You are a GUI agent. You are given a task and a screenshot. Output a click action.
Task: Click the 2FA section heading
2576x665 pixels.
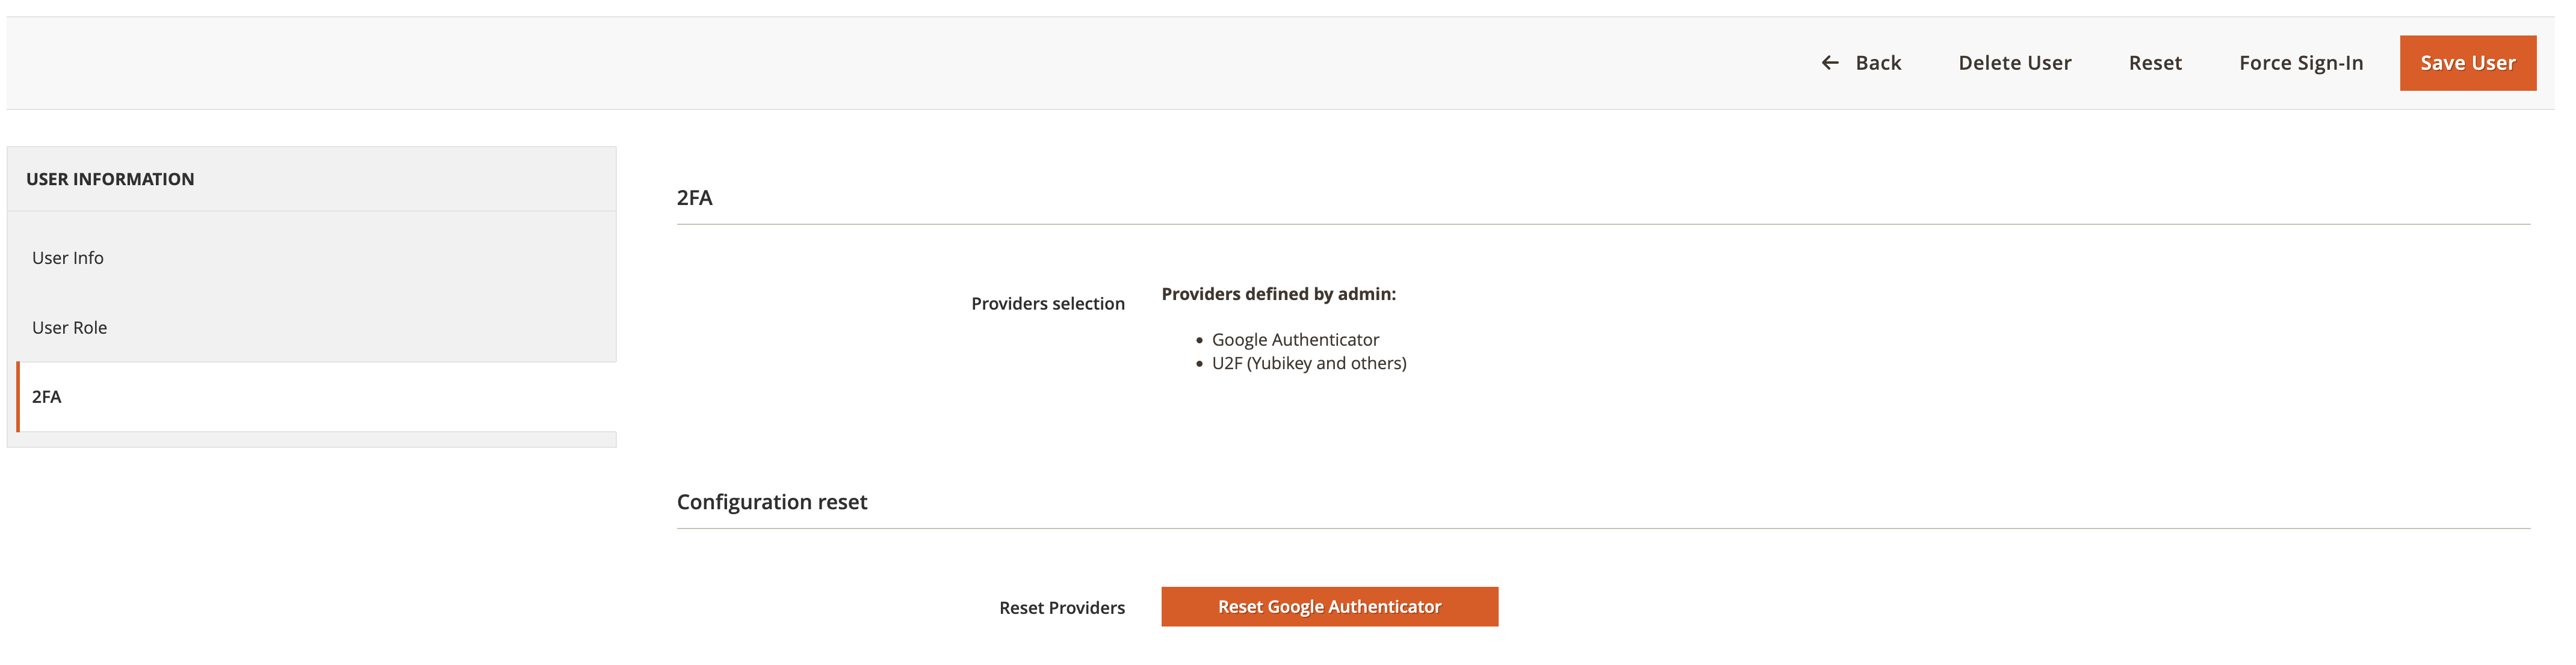[694, 198]
